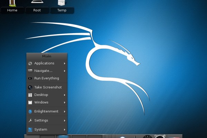Click the Run Everything terminal icon
Image resolution: width=207 pixels, height=138 pixels.
(30, 78)
